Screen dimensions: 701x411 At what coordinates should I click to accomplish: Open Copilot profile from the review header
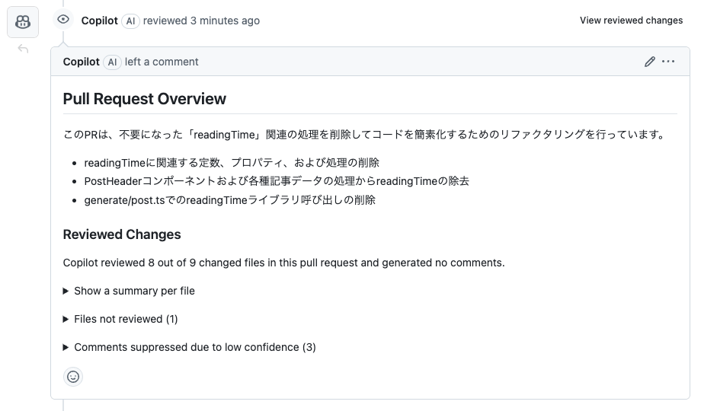99,21
